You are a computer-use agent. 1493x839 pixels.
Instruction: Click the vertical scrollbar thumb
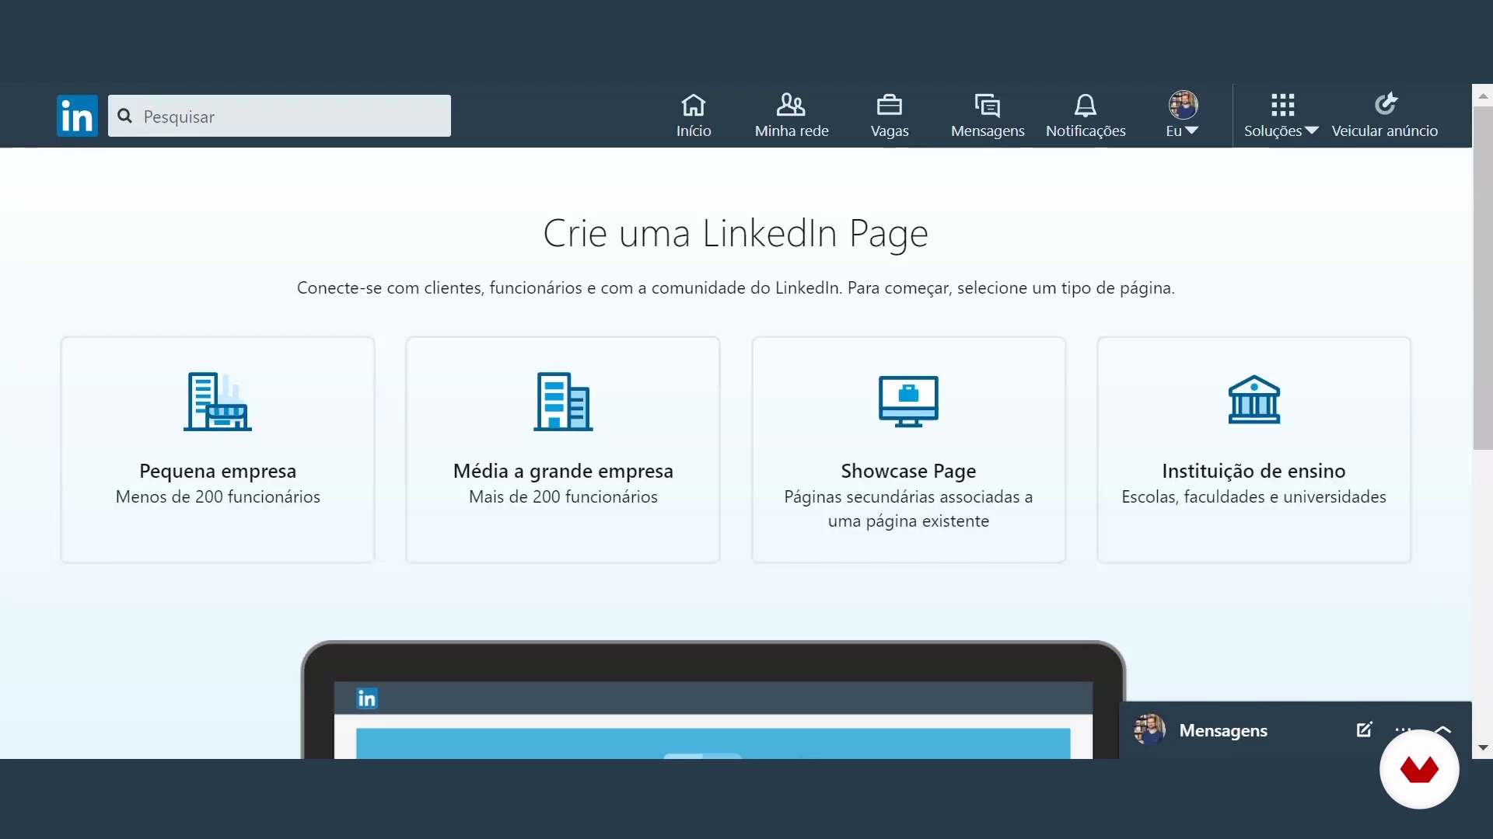click(x=1483, y=277)
